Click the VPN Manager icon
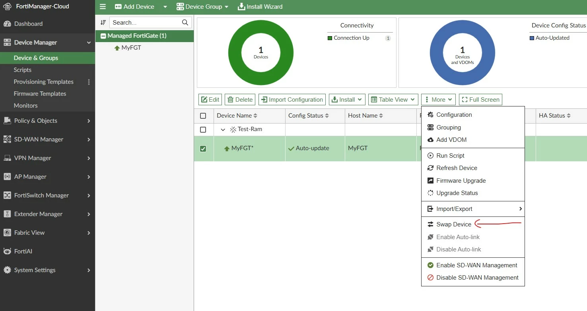Image resolution: width=587 pixels, height=311 pixels. (x=7, y=158)
